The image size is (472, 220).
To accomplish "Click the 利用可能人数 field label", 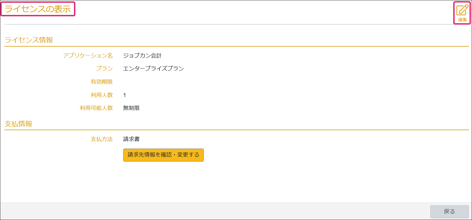I will point(96,108).
